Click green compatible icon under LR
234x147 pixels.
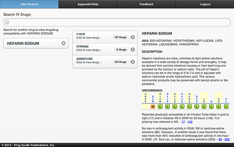point(204,106)
